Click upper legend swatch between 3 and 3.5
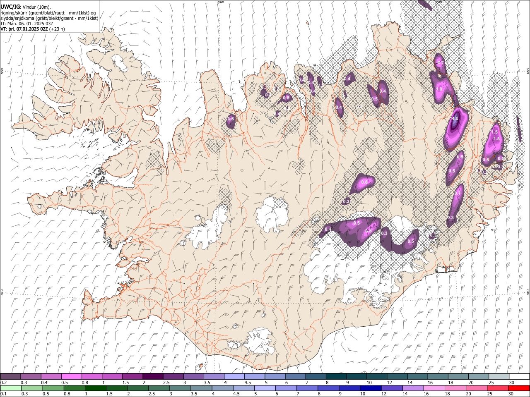 coord(194,376)
